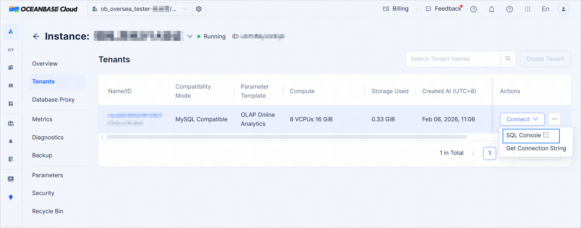Click the user profile avatar

563,9
